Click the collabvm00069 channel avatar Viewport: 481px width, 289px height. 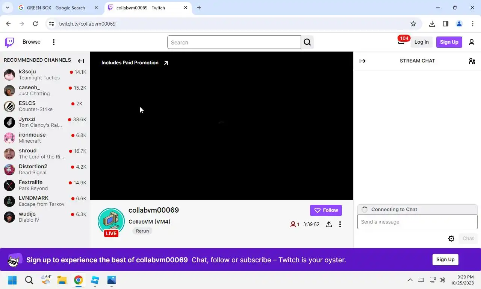pyautogui.click(x=111, y=221)
